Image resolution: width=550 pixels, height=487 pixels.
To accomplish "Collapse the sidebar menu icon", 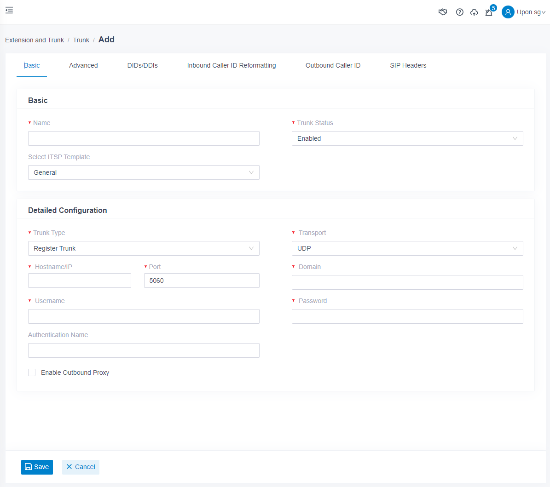I will [9, 10].
